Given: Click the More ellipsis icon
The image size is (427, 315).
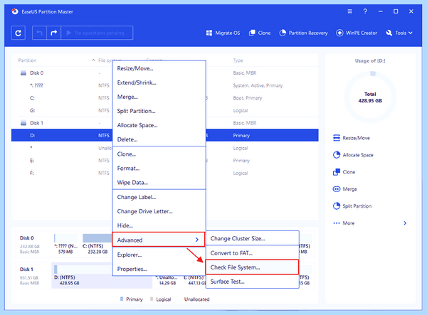Looking at the screenshot, I should (x=337, y=223).
